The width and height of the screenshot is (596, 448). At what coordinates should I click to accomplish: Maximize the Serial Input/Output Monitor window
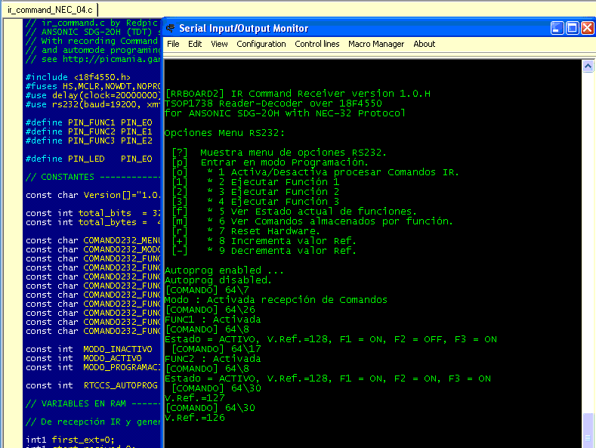572,28
